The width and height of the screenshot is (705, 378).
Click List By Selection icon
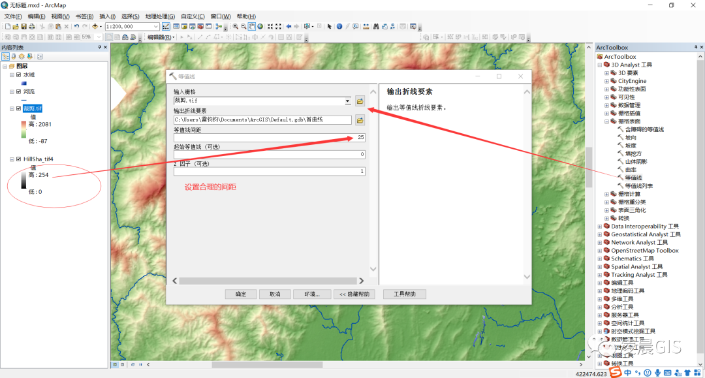(x=29, y=56)
